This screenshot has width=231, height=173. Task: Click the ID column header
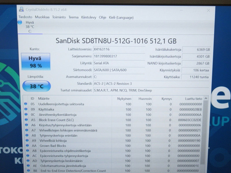coord(32,99)
